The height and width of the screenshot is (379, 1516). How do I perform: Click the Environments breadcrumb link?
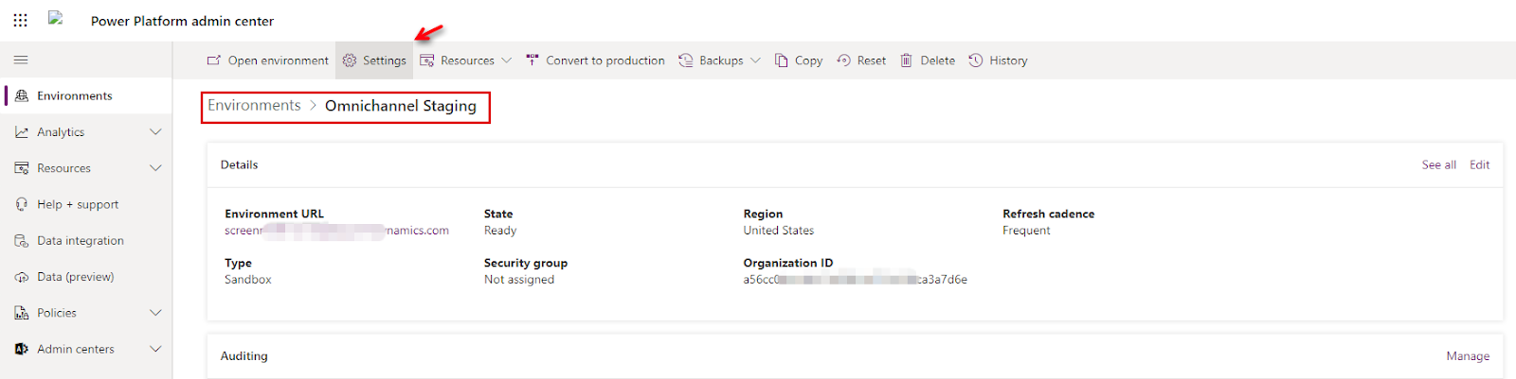pos(254,106)
